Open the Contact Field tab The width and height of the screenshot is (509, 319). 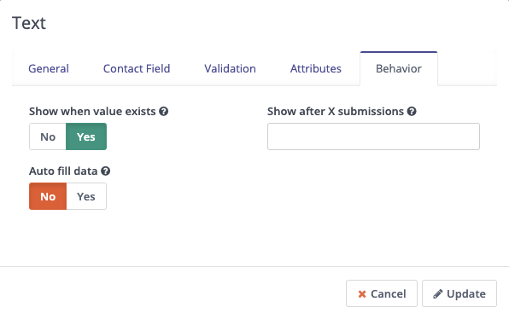click(x=137, y=69)
